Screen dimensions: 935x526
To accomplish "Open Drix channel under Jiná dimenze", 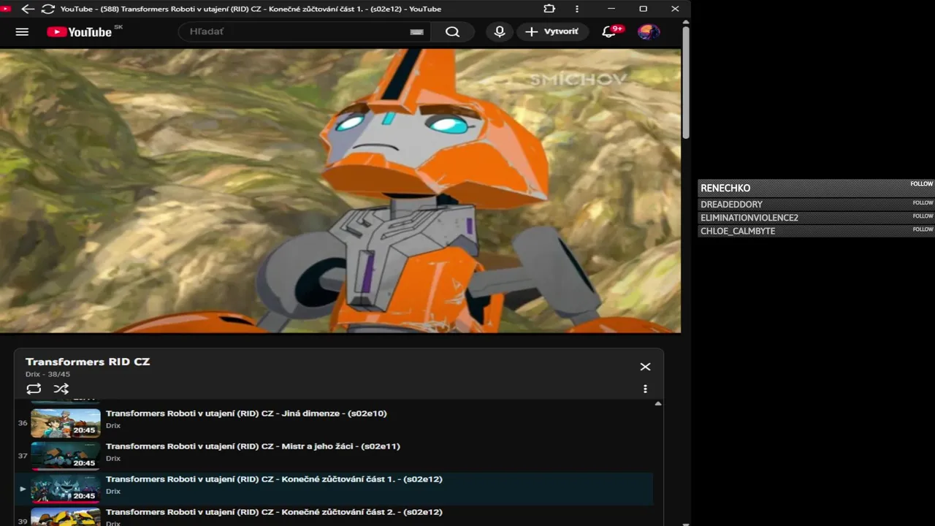I will point(113,425).
